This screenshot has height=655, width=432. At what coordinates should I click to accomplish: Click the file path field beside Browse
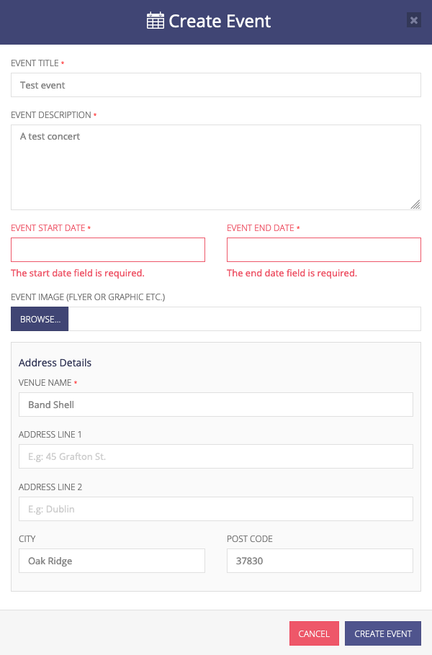click(245, 318)
